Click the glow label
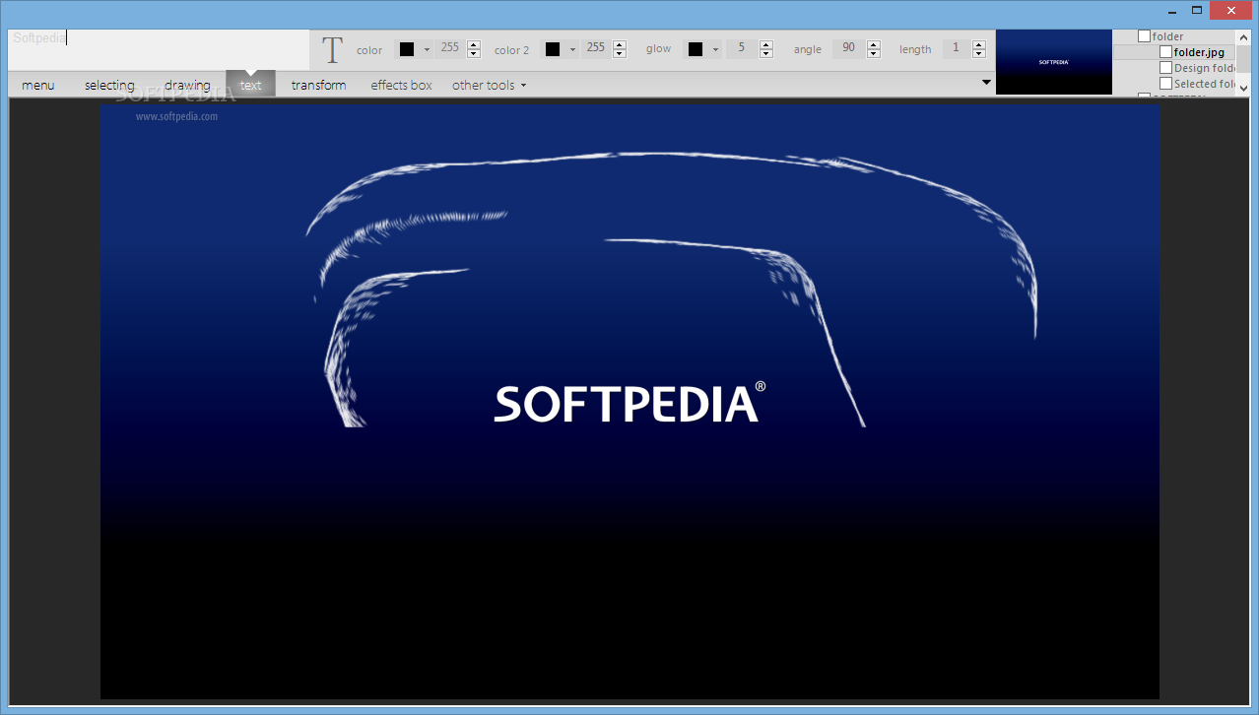Image resolution: width=1259 pixels, height=715 pixels. point(659,49)
